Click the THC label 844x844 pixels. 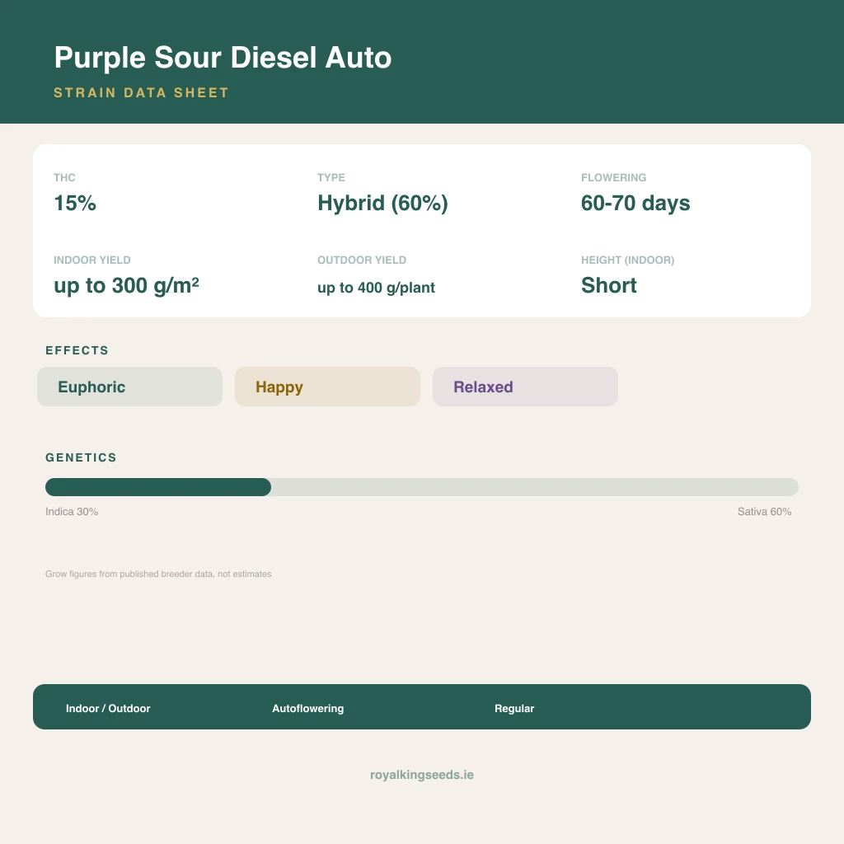point(64,178)
